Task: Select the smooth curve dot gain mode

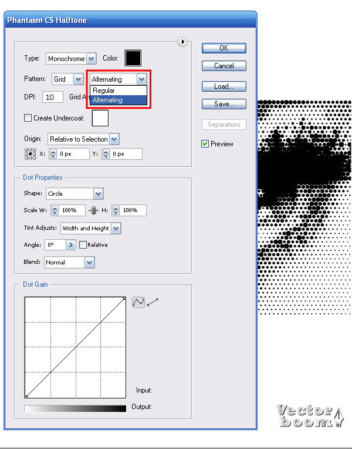Action: tap(138, 302)
